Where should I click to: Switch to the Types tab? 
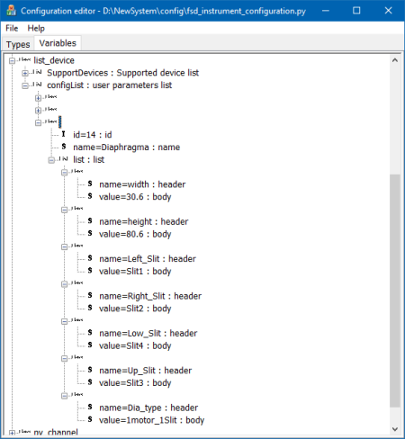(x=18, y=44)
